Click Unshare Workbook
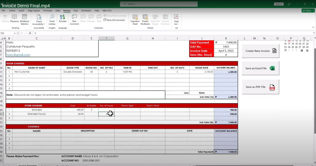 (165, 20)
